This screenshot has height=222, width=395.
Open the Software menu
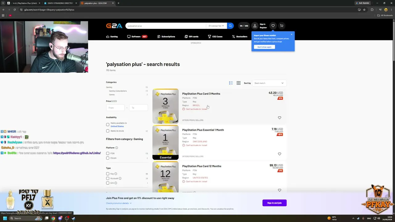[137, 37]
